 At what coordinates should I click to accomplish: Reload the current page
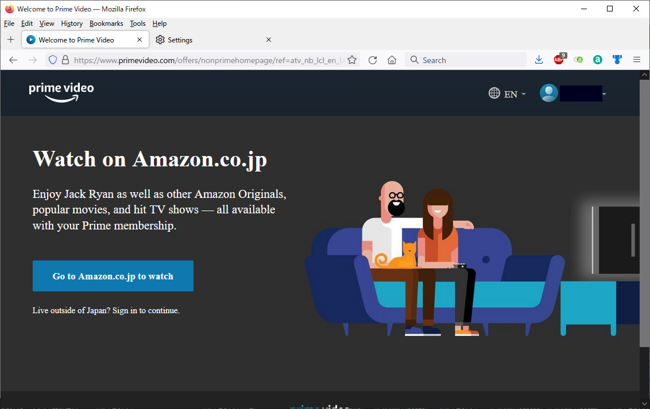coord(373,60)
